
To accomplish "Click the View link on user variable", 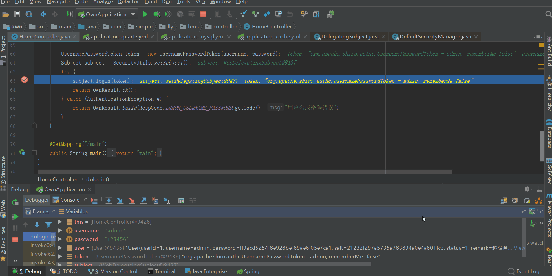I will (x=519, y=248).
